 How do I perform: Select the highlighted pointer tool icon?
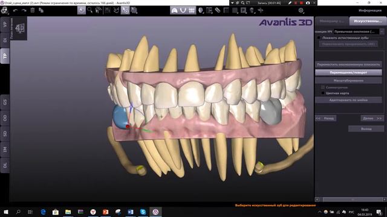[82, 10]
